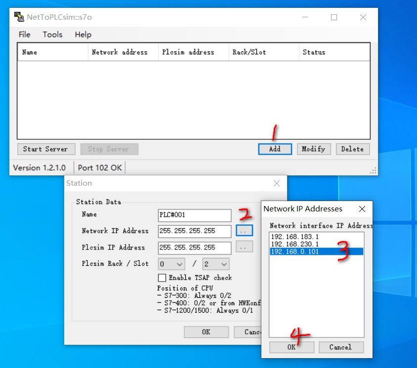Click the Modify button
417x368 pixels.
(313, 149)
